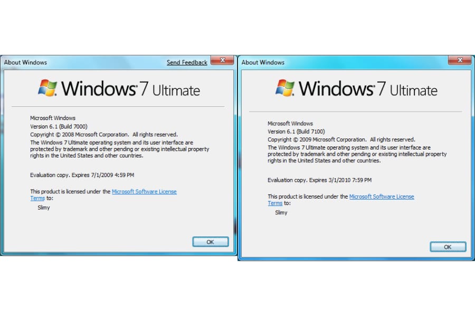Click the Terms link in the left dialog

[x=37, y=198]
